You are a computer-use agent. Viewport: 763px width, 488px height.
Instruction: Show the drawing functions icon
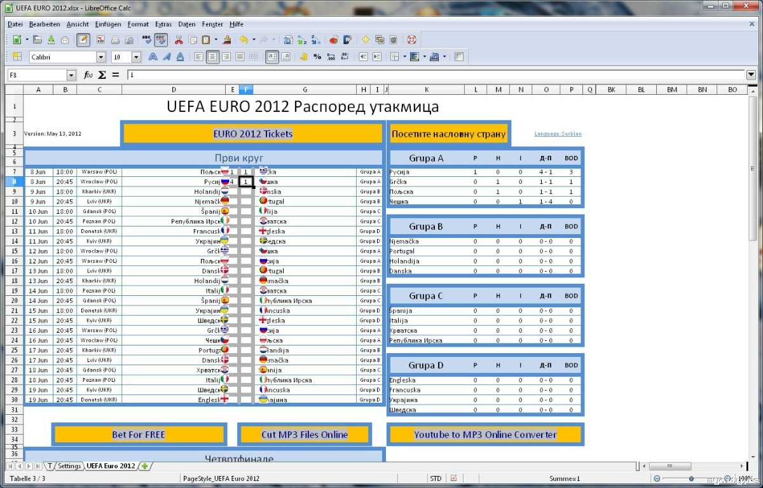348,39
